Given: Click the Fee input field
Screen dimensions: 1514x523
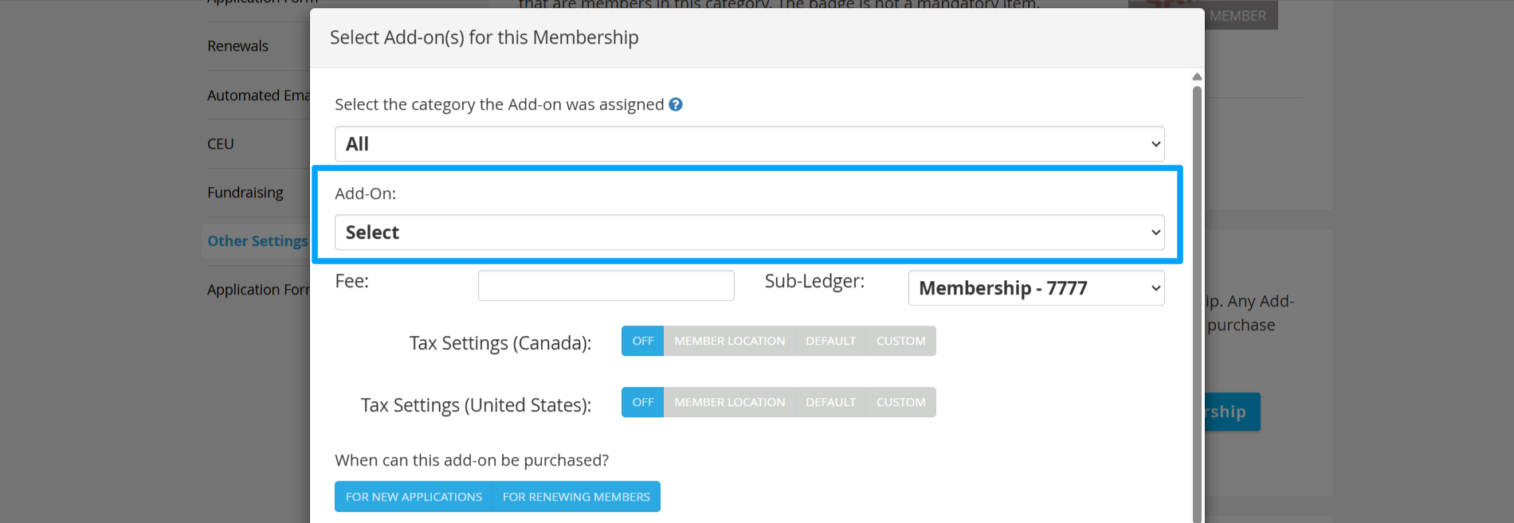Looking at the screenshot, I should (x=606, y=286).
